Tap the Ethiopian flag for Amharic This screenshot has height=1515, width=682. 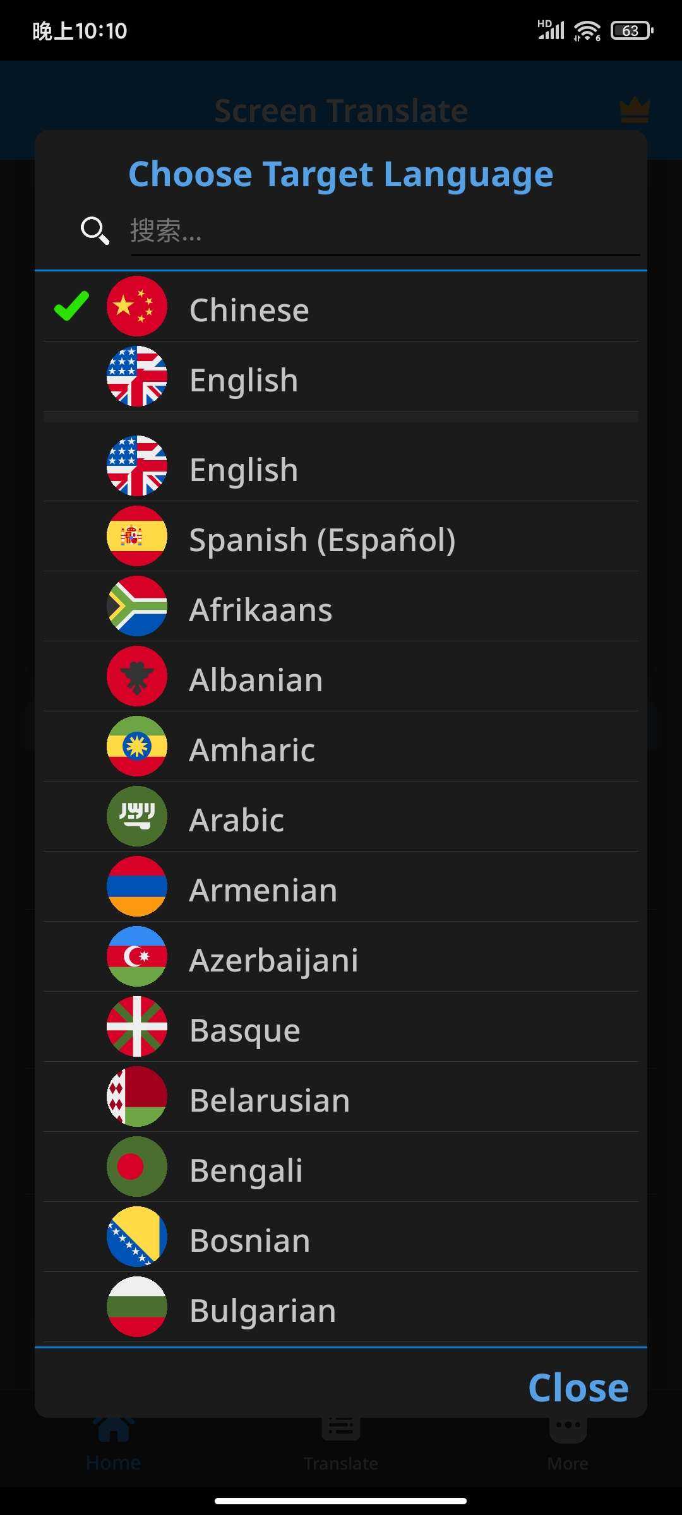coord(137,746)
